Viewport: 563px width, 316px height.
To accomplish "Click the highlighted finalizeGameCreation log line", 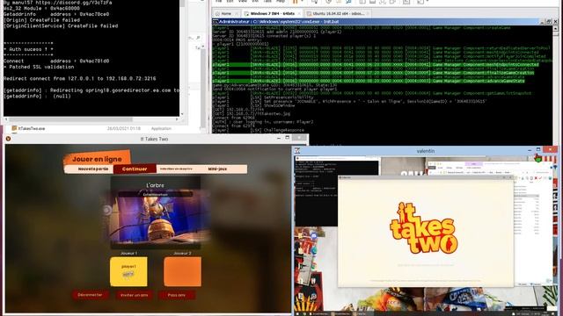I will click(373, 73).
